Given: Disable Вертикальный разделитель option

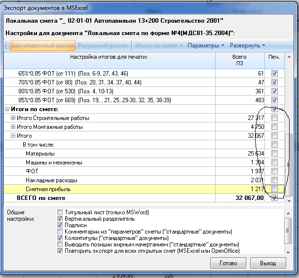Looking at the screenshot, I should point(60,219).
